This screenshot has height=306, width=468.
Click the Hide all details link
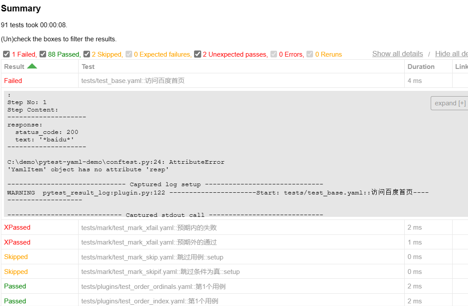(451, 54)
